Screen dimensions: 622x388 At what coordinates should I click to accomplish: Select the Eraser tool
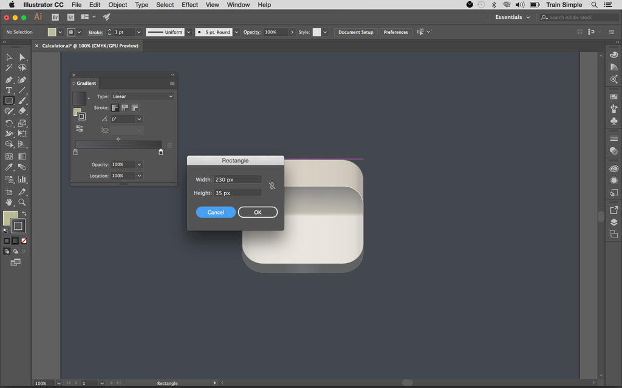tap(22, 112)
